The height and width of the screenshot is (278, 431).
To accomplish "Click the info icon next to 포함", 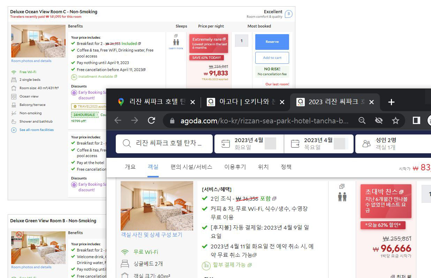I will point(274,199).
